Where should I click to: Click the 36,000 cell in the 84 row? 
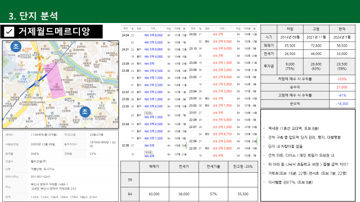pos(184,194)
